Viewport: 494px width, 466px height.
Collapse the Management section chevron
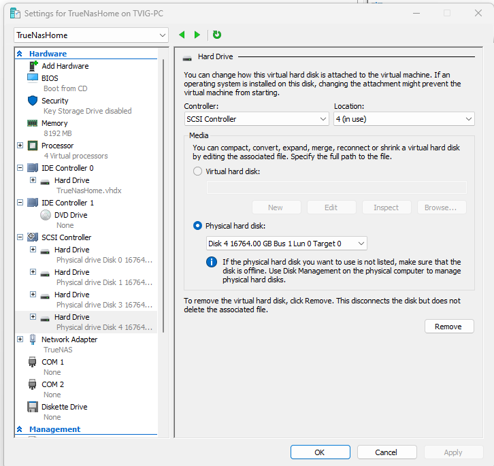tap(20, 429)
